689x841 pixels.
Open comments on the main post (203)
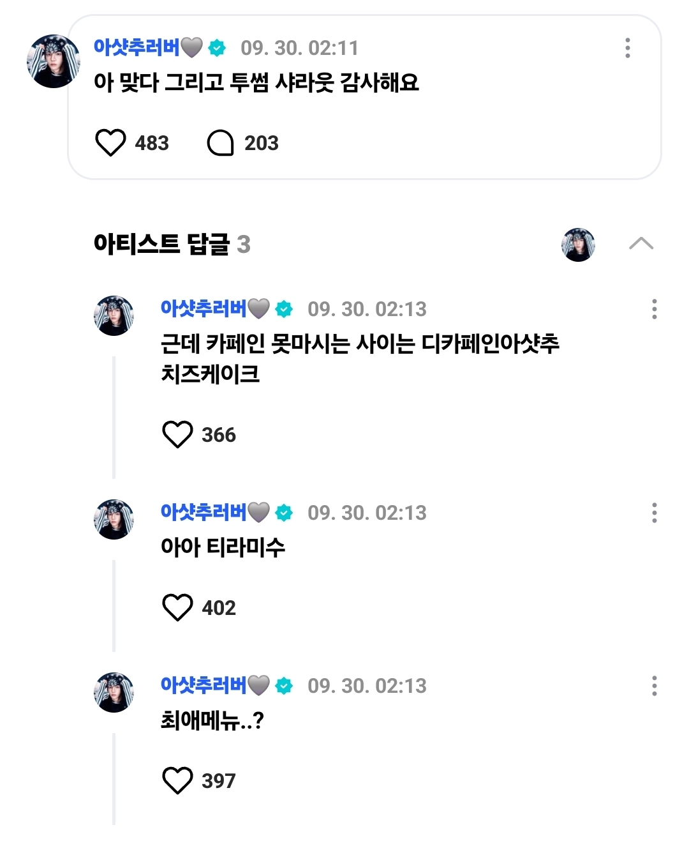pyautogui.click(x=221, y=142)
